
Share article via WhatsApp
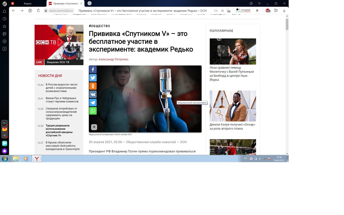point(93,111)
